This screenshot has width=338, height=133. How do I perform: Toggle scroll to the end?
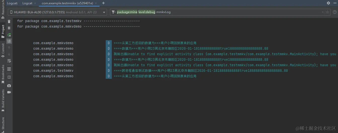[9, 41]
